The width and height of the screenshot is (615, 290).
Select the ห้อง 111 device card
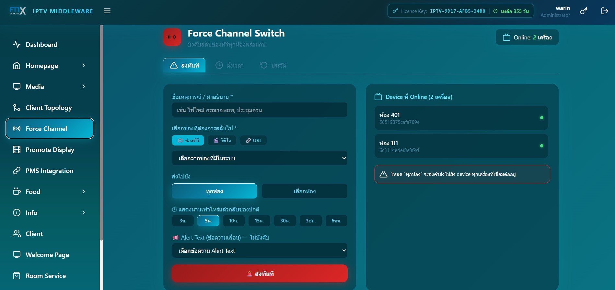tap(461, 146)
